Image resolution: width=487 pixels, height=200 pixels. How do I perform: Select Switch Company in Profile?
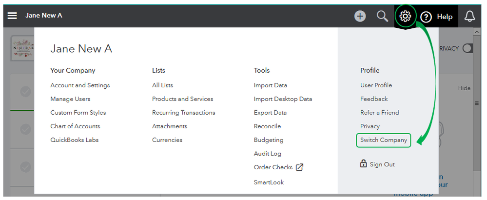(x=384, y=140)
